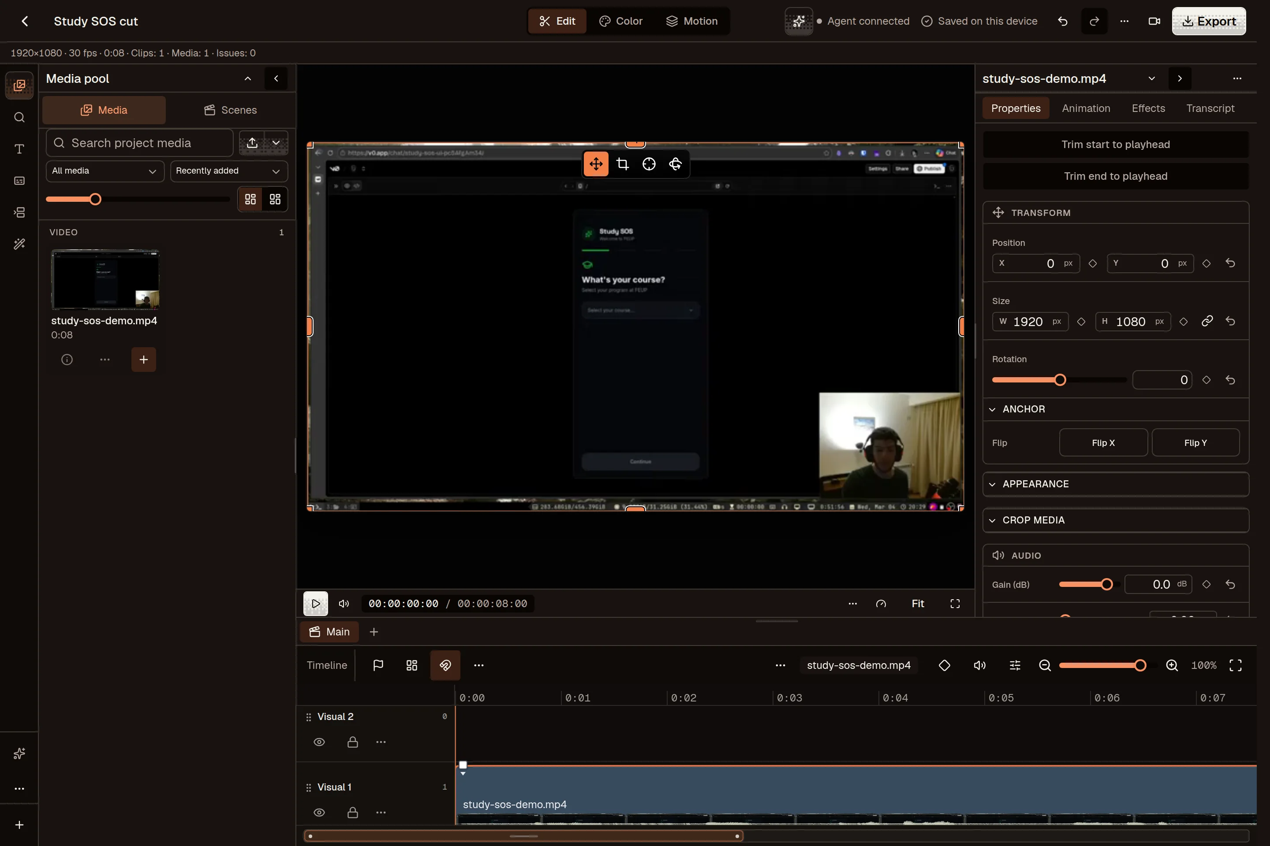Show info for study-sos-demo.mp4
Viewport: 1270px width, 846px height.
[x=67, y=360]
